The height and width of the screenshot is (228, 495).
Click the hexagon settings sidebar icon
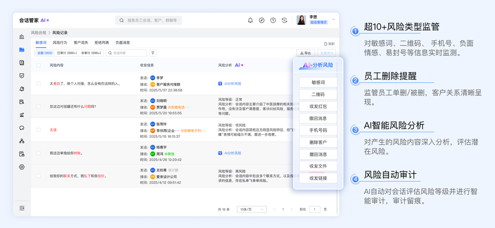pos(22,167)
